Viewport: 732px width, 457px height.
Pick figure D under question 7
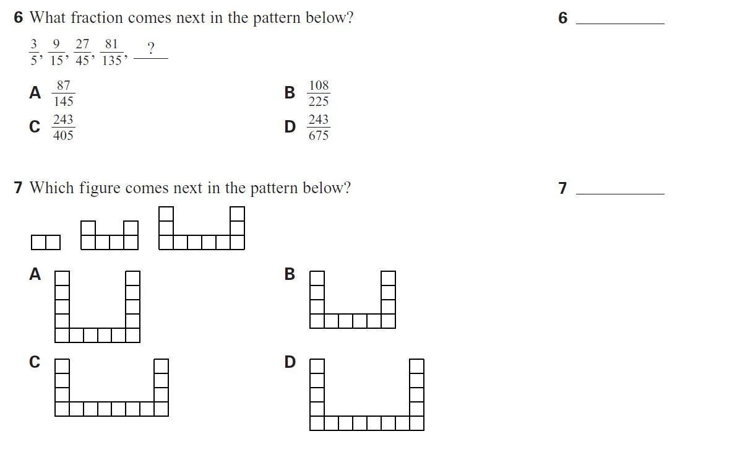click(x=367, y=394)
